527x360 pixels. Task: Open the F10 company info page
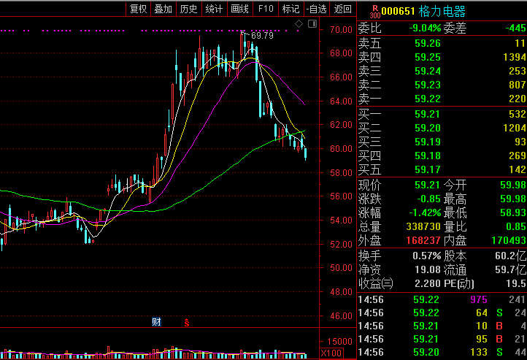266,9
